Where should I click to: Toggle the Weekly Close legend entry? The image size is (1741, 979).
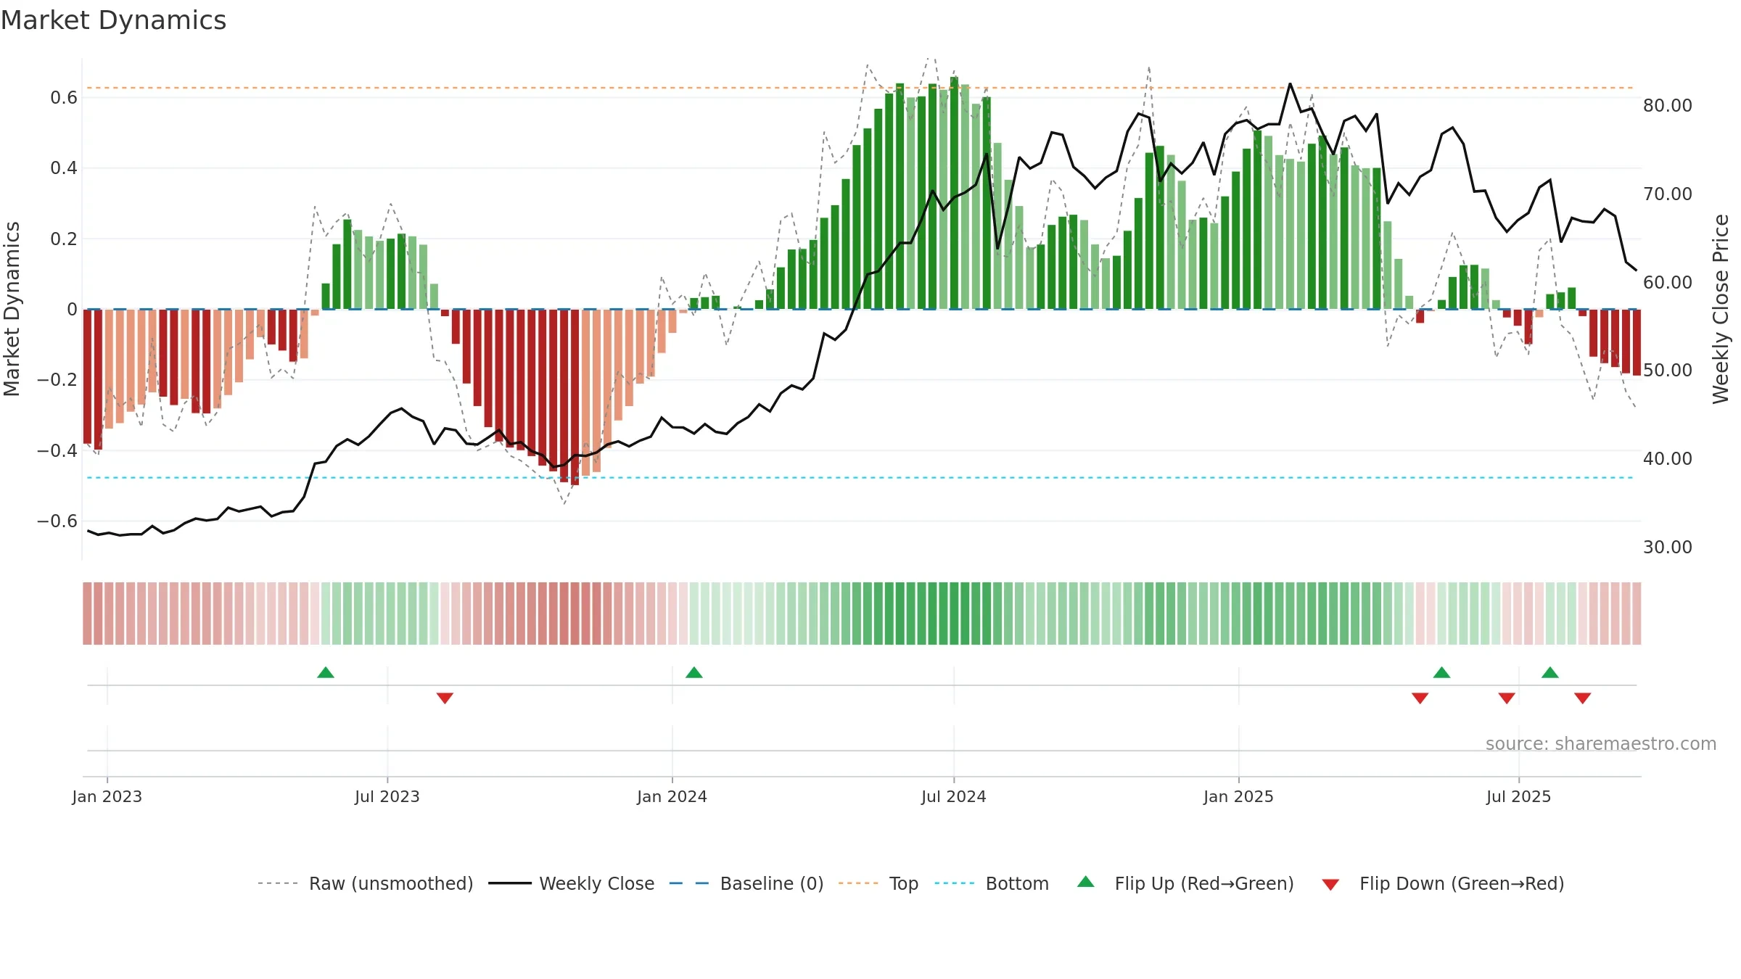click(x=572, y=883)
